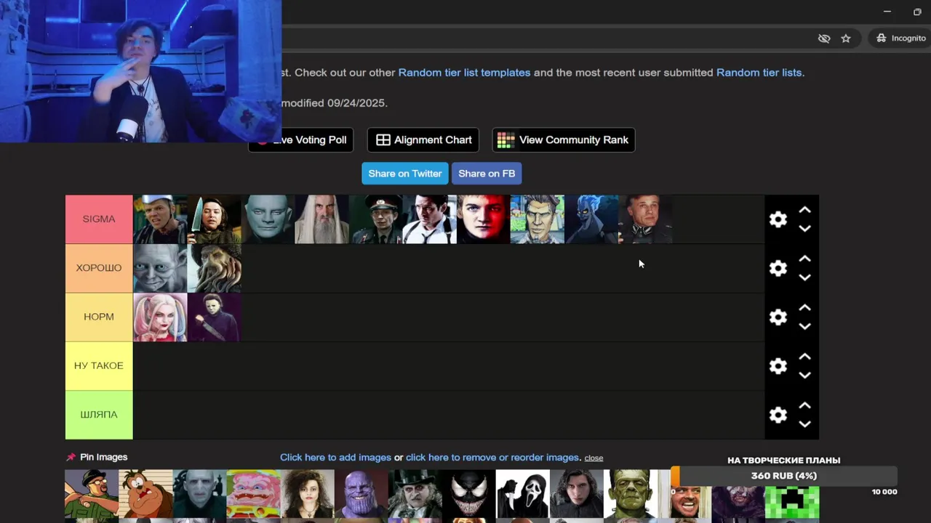Select Penguin top-hat image in pool
The width and height of the screenshot is (931, 523).
click(415, 494)
